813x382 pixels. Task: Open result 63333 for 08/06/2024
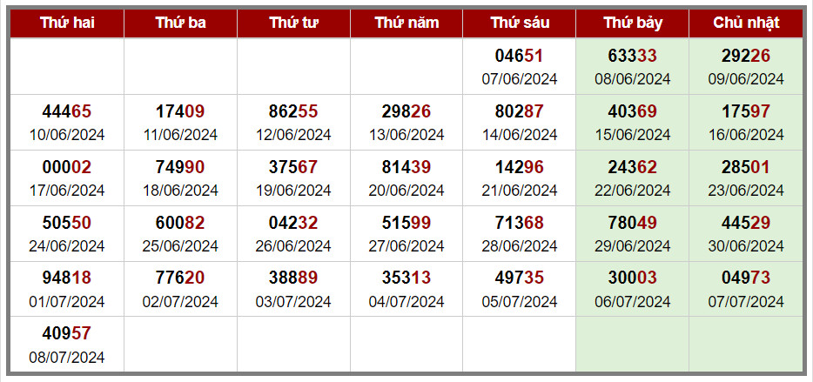[x=633, y=66]
